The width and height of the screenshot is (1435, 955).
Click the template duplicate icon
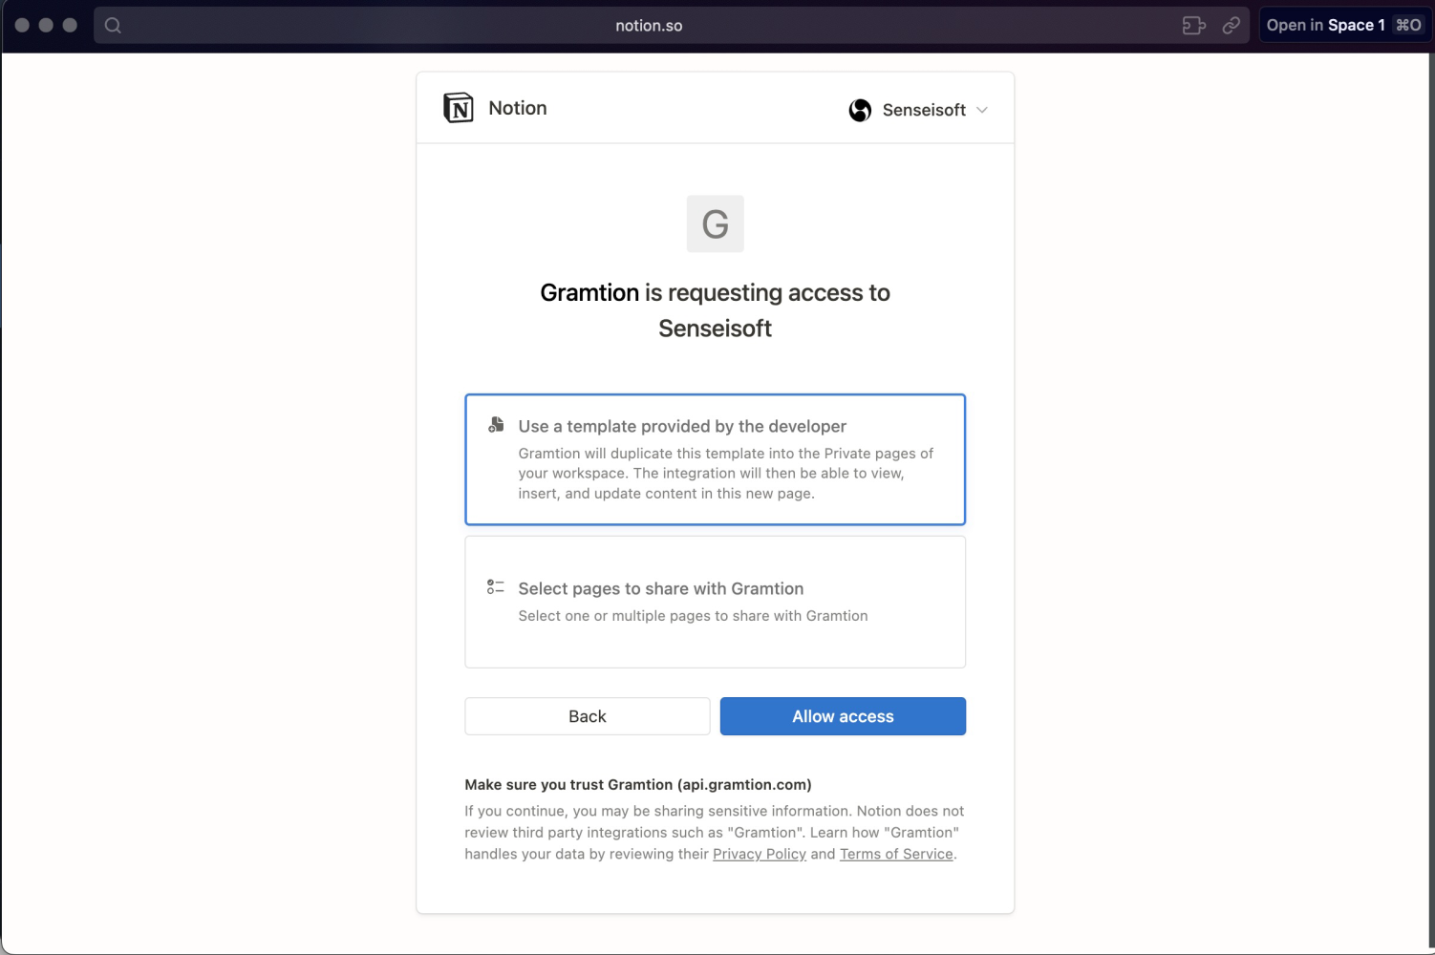(x=496, y=425)
